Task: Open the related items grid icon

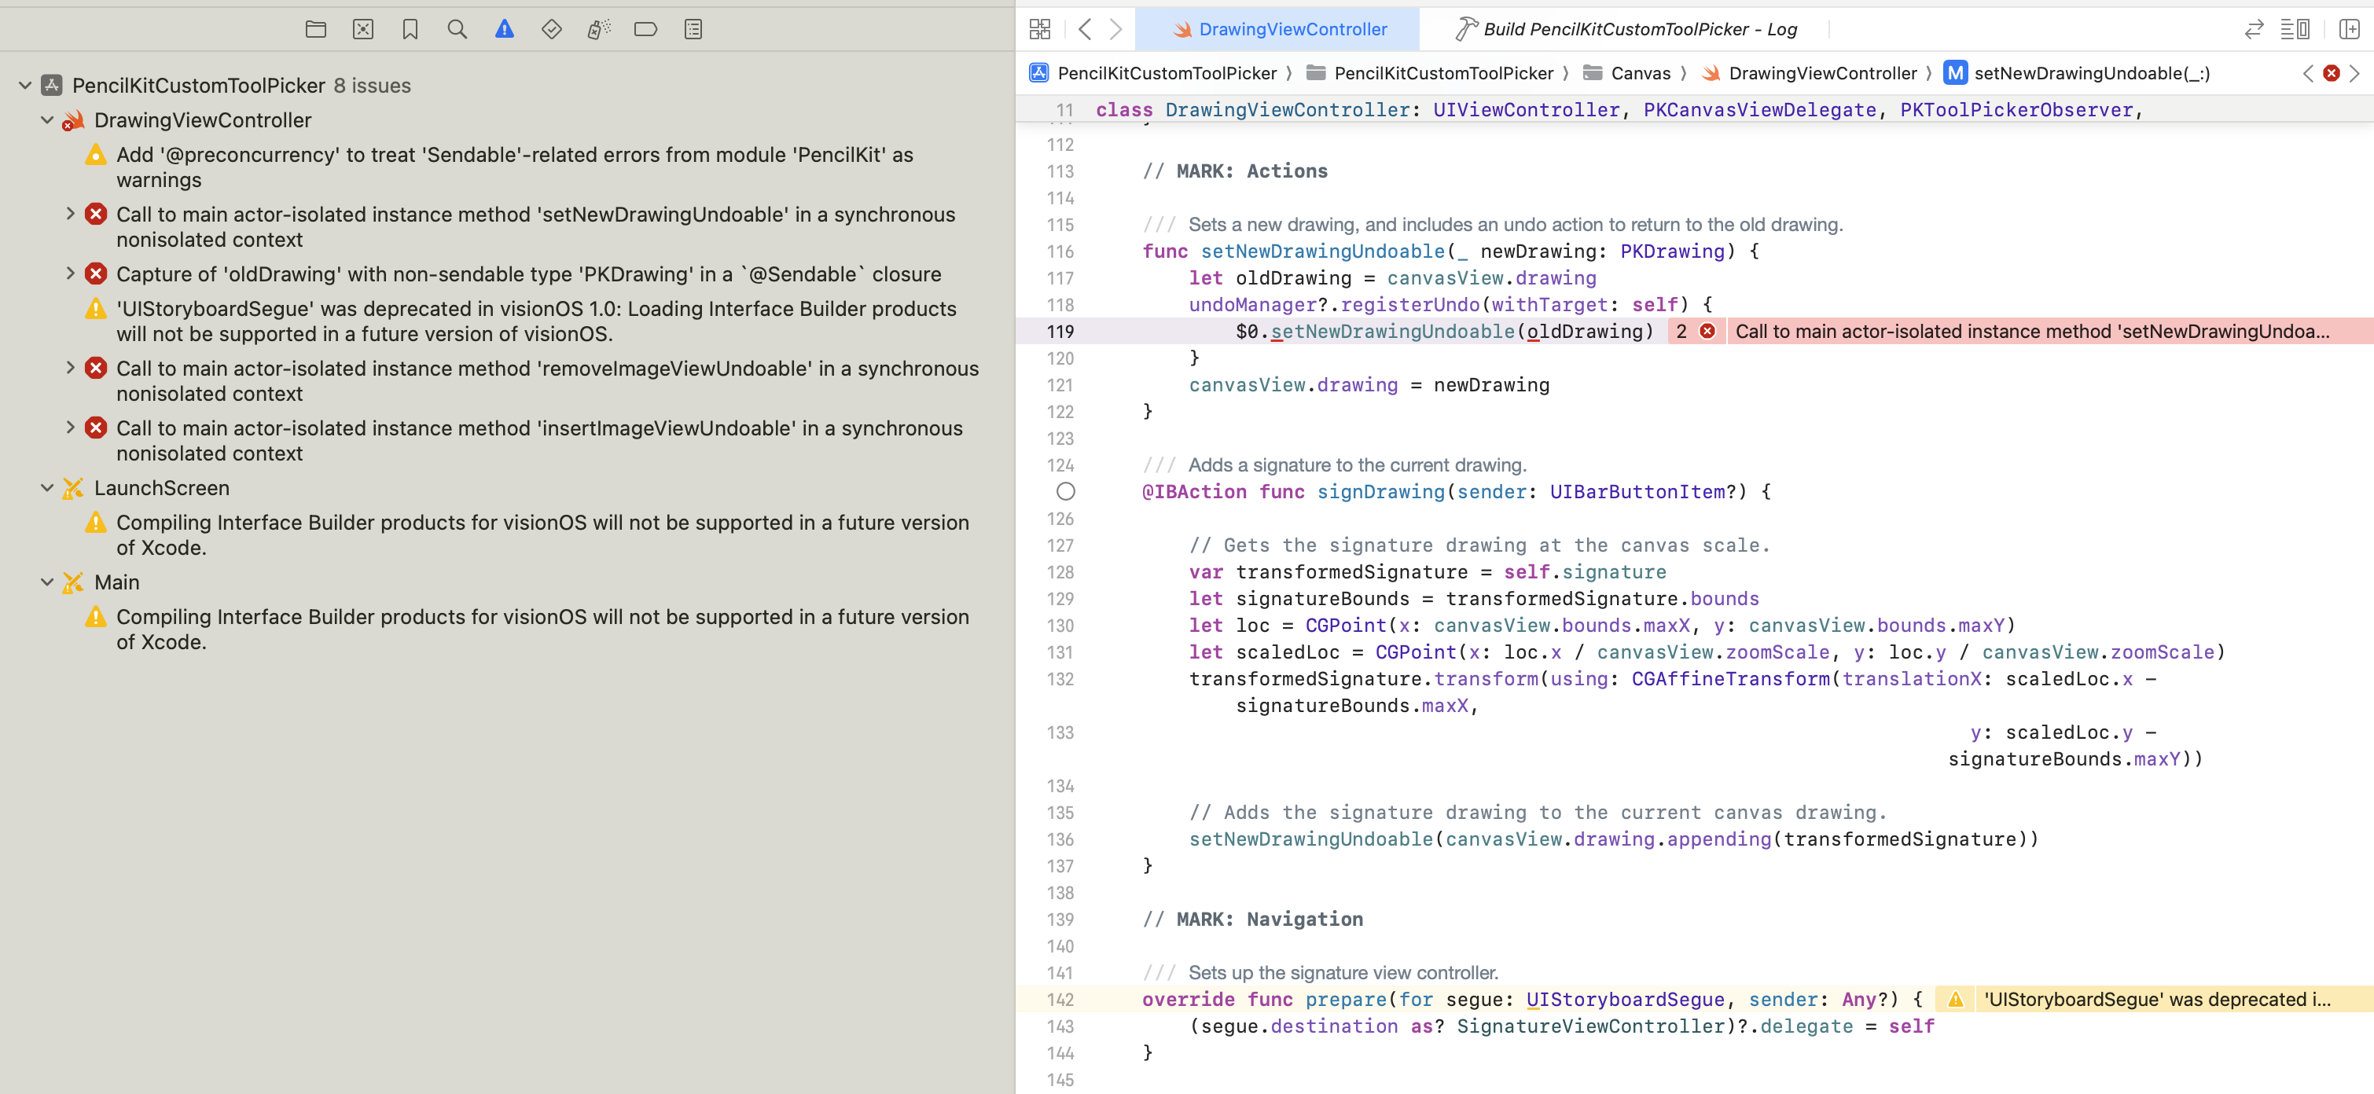Action: point(1039,30)
